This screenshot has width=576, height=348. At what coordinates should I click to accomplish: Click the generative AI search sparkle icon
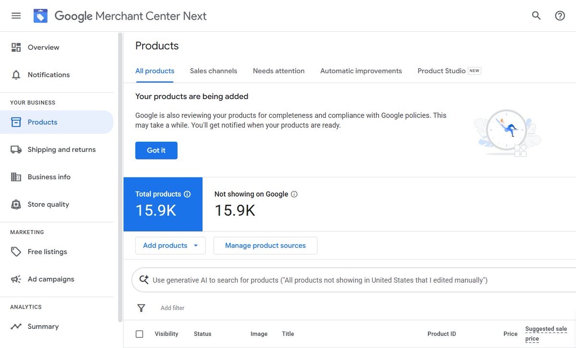(x=144, y=280)
